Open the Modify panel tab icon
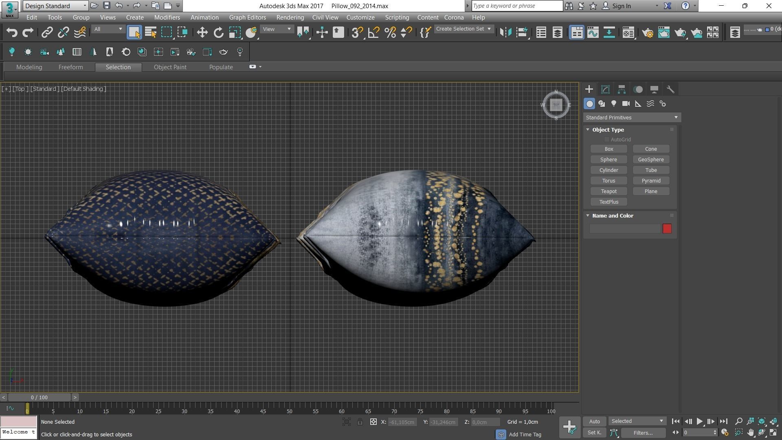Viewport: 782px width, 440px height. (605, 89)
